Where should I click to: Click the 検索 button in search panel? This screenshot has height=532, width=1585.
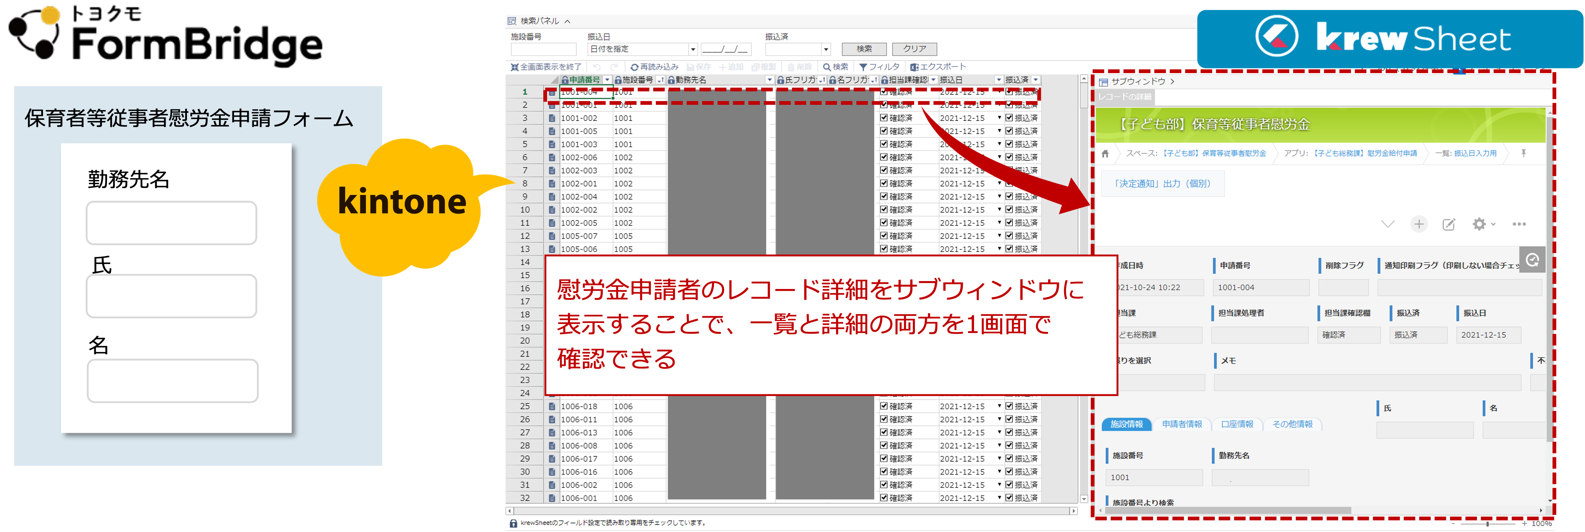pos(864,49)
